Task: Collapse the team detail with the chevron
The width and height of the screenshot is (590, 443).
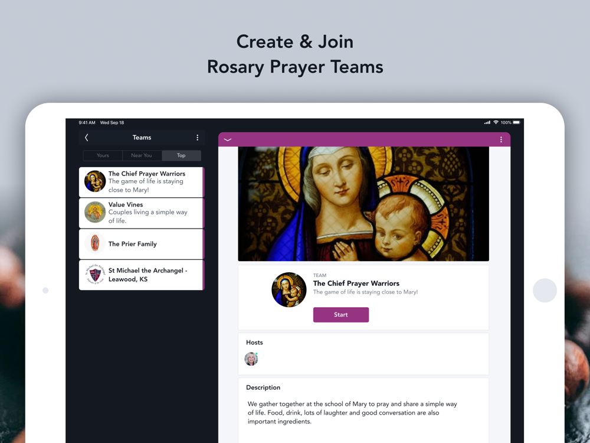Action: [228, 139]
